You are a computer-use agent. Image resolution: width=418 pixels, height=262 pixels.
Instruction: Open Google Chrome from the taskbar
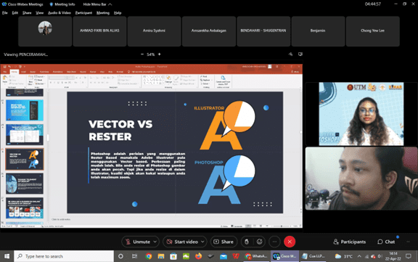(149, 256)
